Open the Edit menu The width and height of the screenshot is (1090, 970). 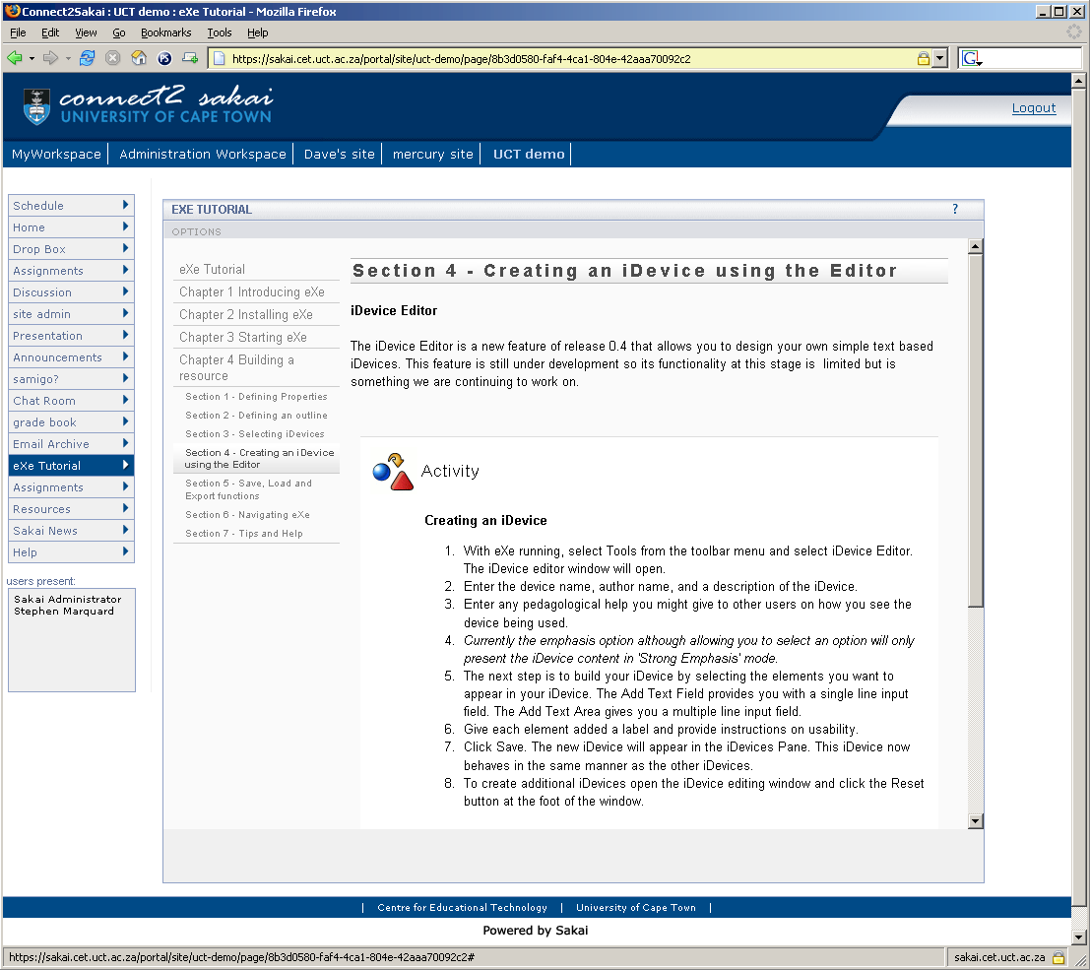[x=50, y=32]
